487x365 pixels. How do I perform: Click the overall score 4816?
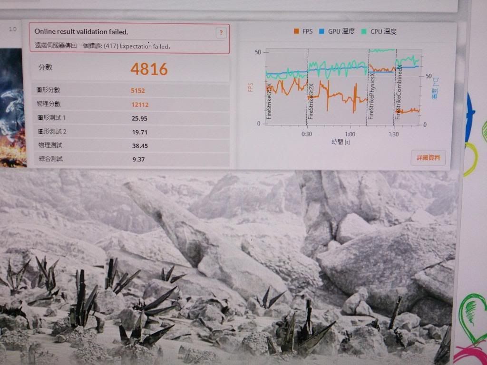point(149,69)
